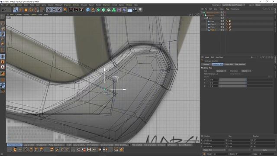Toggle the X axis lock

tap(49, 10)
